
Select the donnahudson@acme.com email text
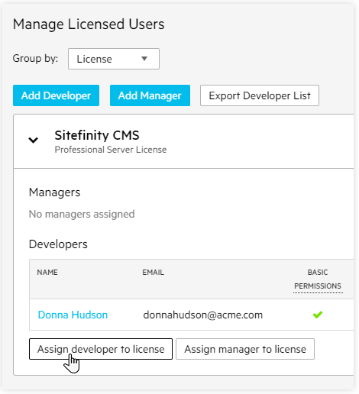(x=203, y=315)
